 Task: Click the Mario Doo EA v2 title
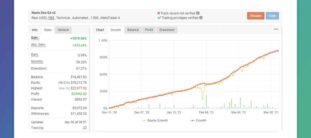[44, 13]
